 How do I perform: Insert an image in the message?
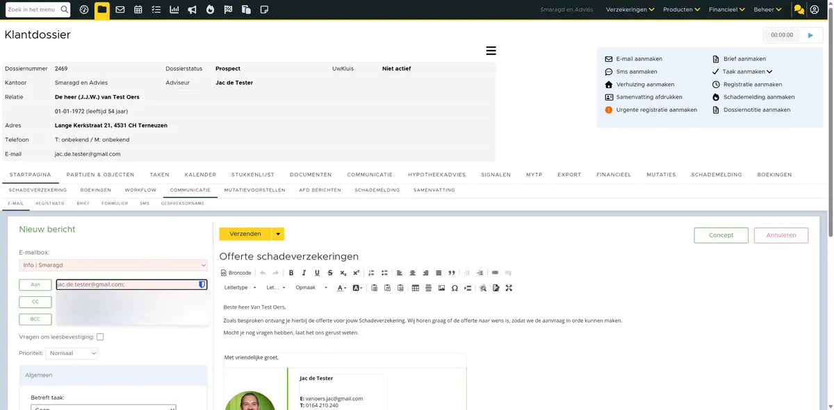(x=441, y=288)
